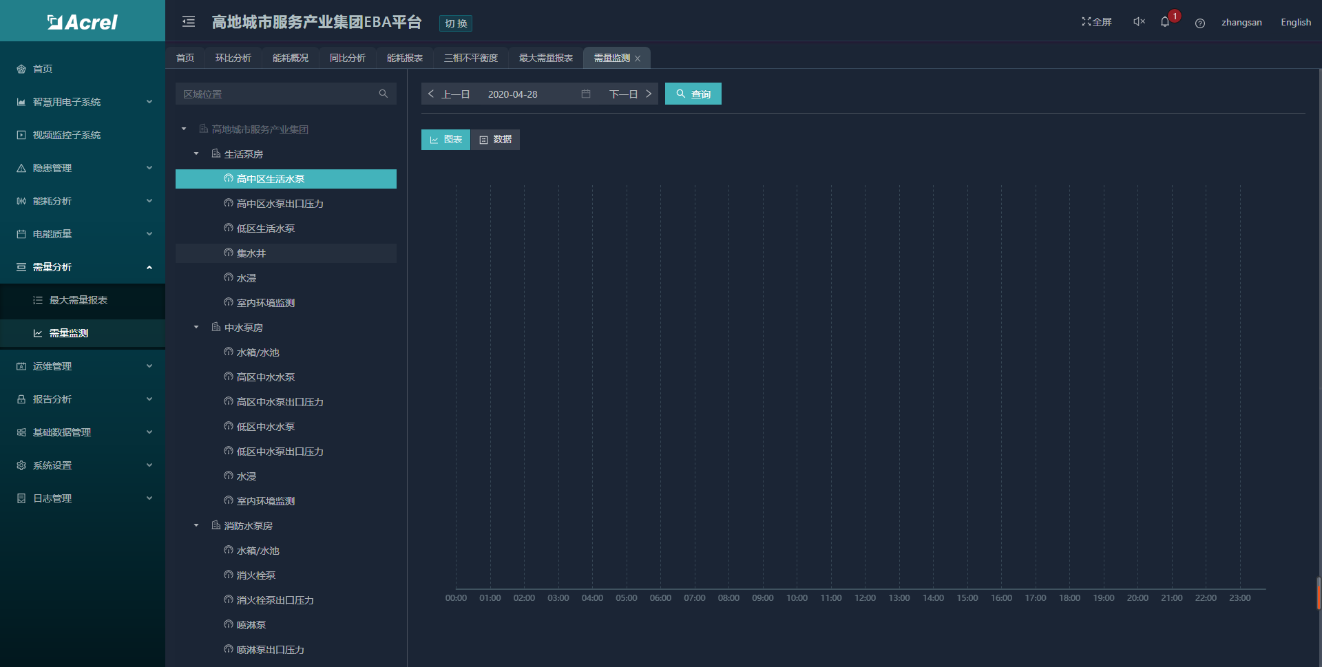Collapse the 消防水泵房 tree node
The image size is (1322, 667).
(x=196, y=526)
